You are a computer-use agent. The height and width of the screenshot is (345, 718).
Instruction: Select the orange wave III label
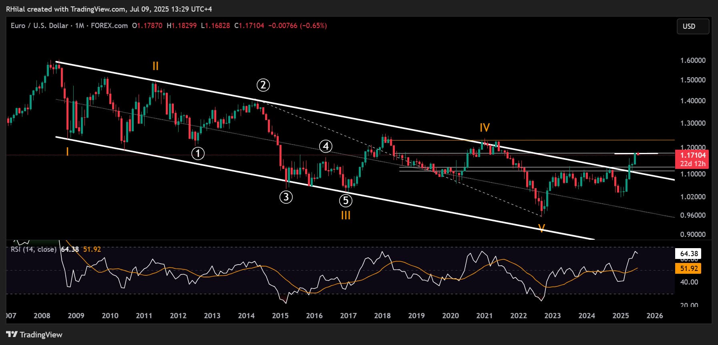(x=346, y=215)
